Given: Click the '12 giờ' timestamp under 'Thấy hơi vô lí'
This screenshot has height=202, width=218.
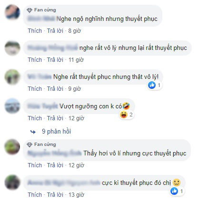Looking at the screenshot, I should [76, 165].
